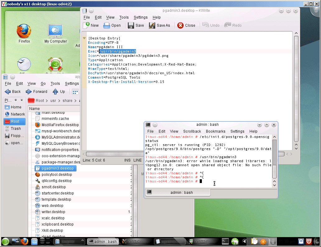Click the Konsole icon in system tray
The image size is (321, 247).
tap(226, 241)
